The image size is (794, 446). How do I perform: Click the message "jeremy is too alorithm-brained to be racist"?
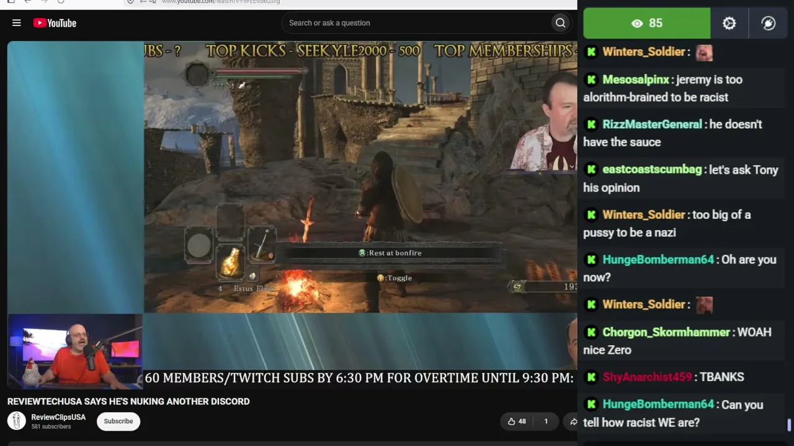(662, 88)
